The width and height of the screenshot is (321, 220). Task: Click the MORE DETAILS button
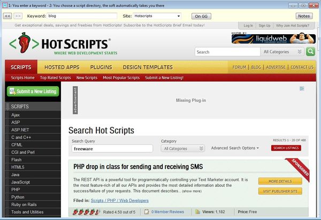tap(280, 181)
